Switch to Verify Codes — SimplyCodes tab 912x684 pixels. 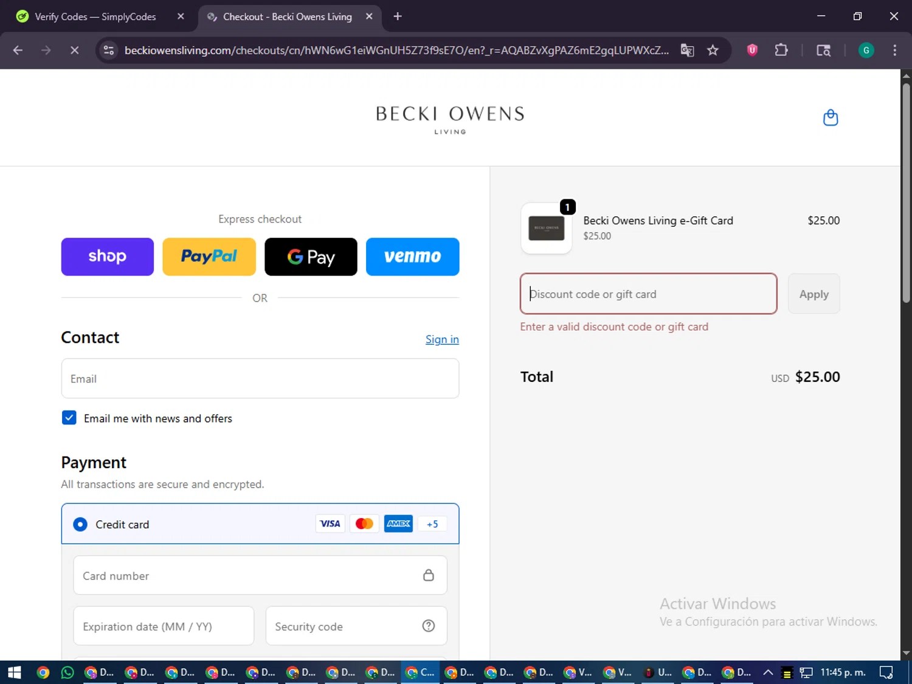pyautogui.click(x=95, y=16)
